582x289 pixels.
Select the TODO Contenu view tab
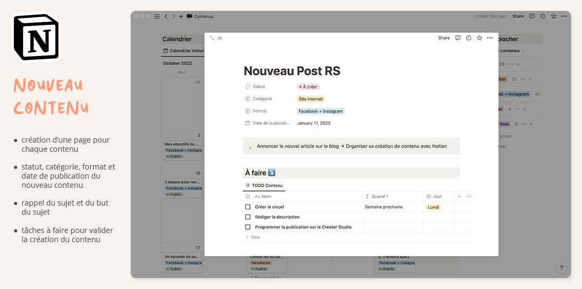(x=264, y=185)
